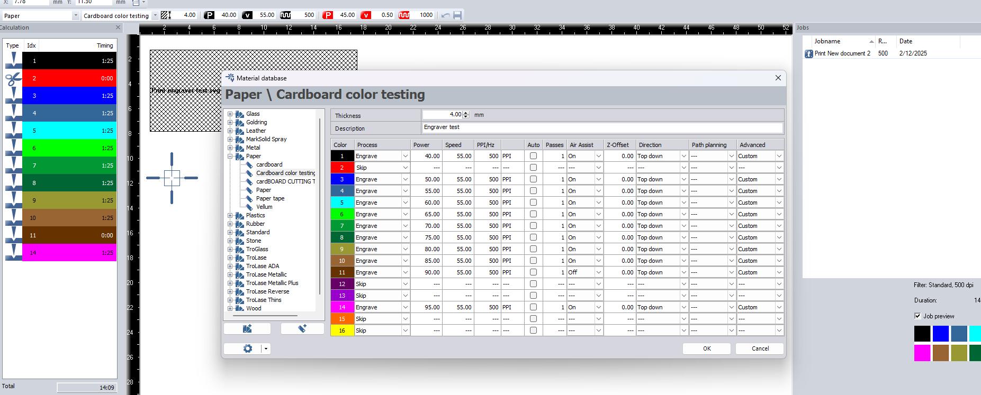
Task: Increase thickness with the up stepper
Action: (x=466, y=113)
